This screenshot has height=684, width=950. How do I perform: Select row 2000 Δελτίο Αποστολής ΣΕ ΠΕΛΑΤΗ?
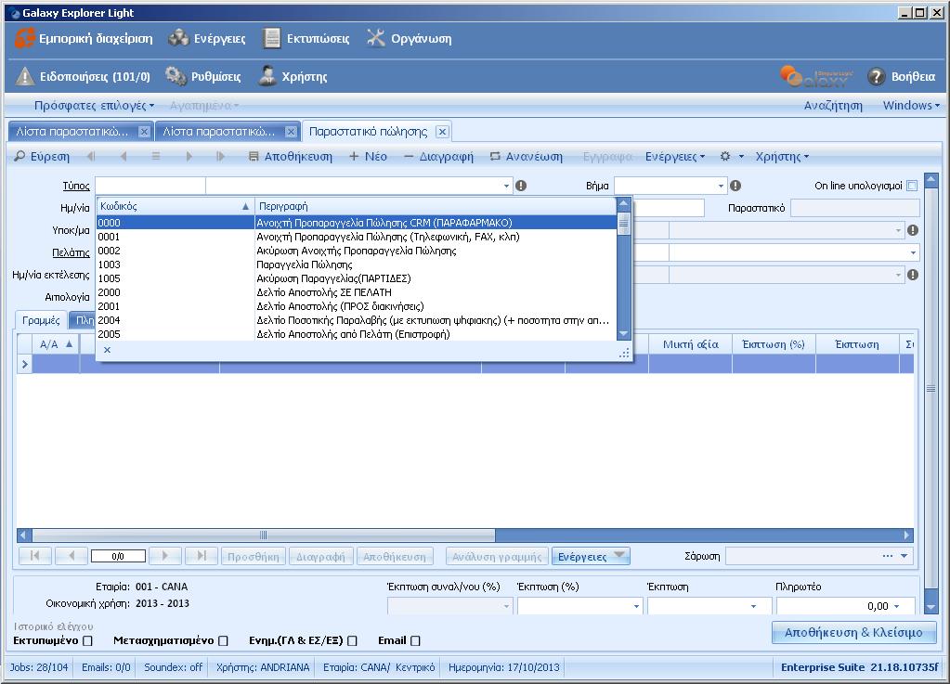[357, 292]
